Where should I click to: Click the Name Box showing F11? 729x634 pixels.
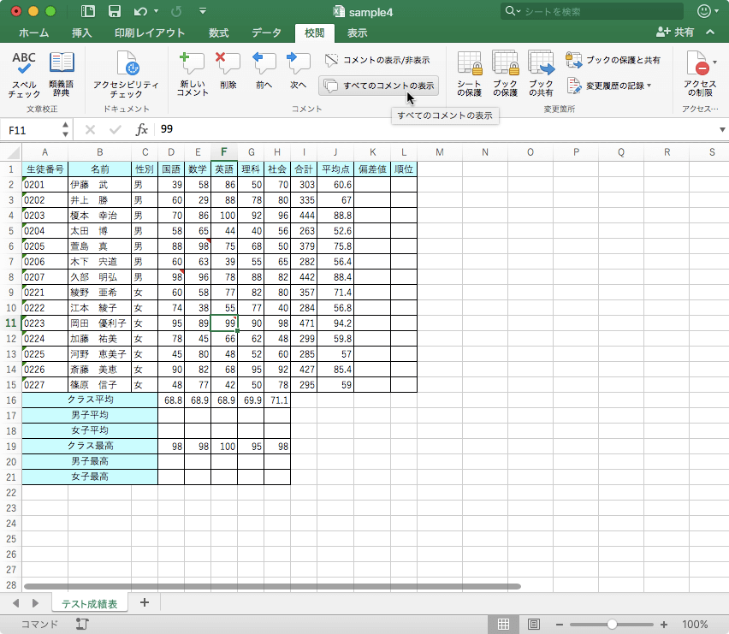[33, 130]
